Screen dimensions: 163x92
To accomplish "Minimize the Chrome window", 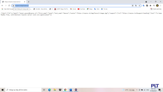I will 151,2.
